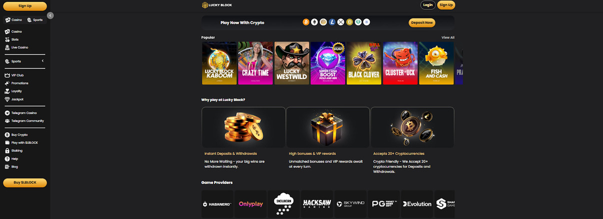603x219 pixels.
Task: Switch to the Casino tab
Action: 14,20
